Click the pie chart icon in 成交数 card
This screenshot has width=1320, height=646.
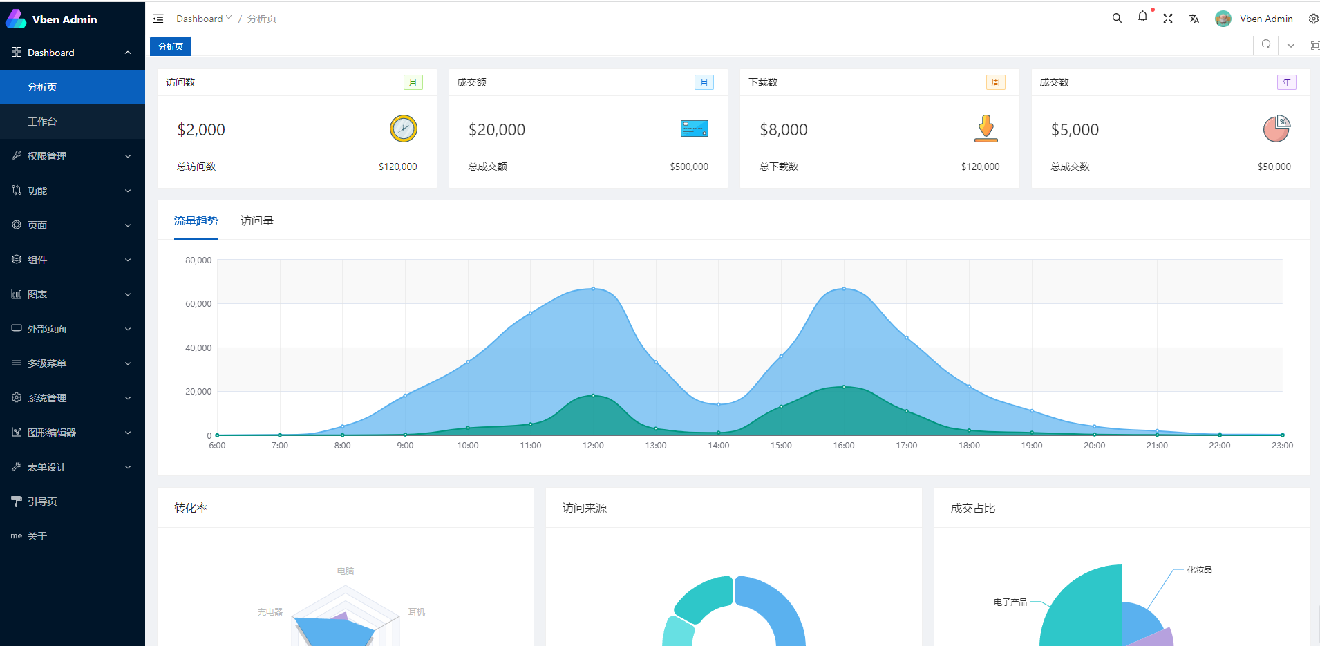[1277, 129]
